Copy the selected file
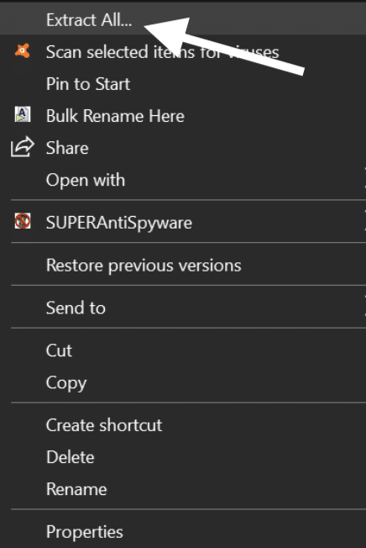This screenshot has height=548, width=366. pyautogui.click(x=66, y=383)
